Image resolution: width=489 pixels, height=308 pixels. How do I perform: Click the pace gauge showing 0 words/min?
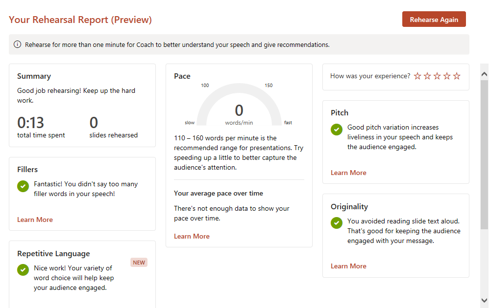[239, 104]
